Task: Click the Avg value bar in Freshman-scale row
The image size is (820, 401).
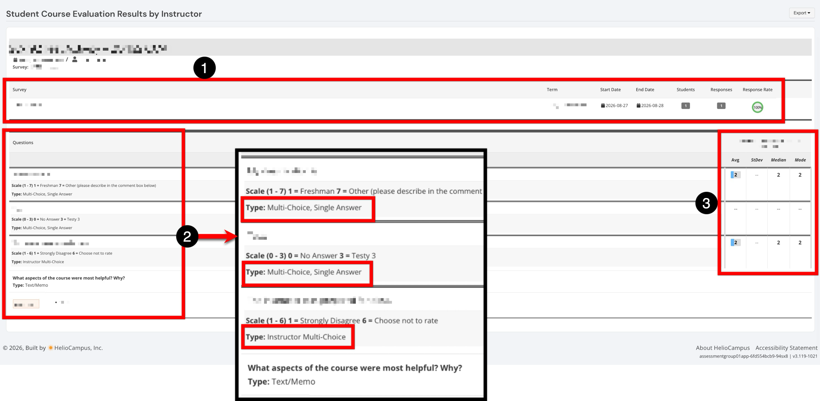Action: 735,175
